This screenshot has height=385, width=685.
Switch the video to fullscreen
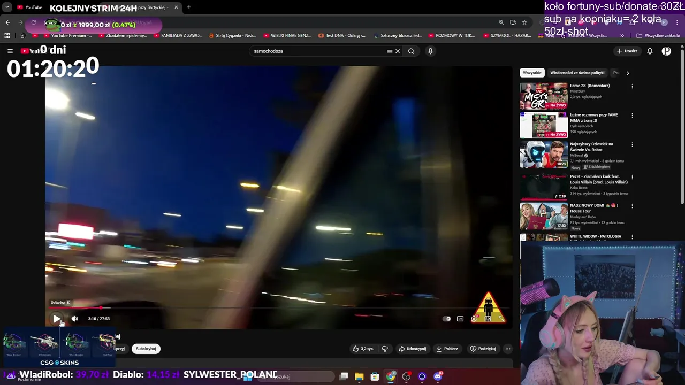(500, 319)
